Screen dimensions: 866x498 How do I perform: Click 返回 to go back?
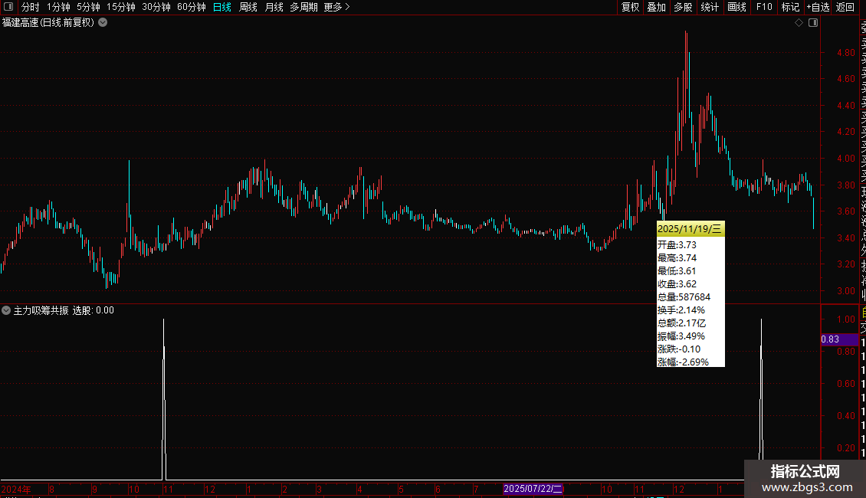[845, 7]
